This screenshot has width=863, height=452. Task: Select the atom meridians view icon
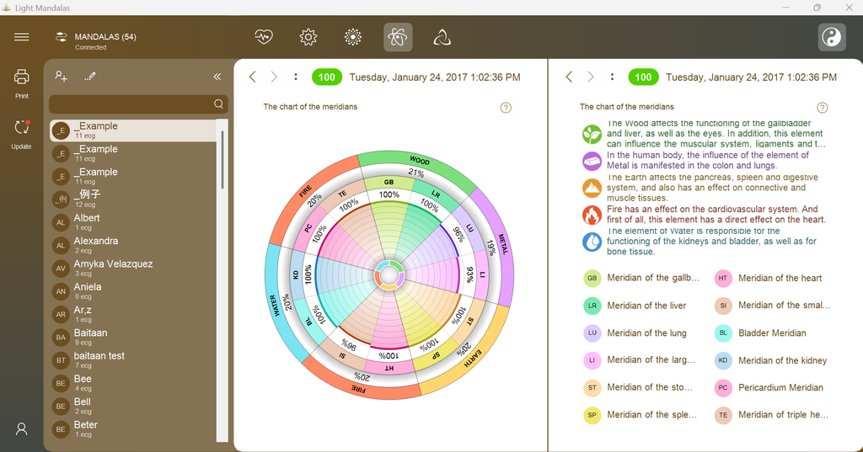(x=398, y=37)
